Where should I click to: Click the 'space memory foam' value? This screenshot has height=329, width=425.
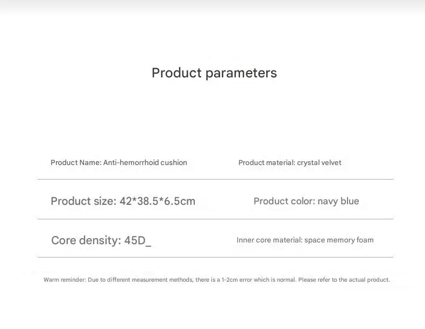[339, 240]
